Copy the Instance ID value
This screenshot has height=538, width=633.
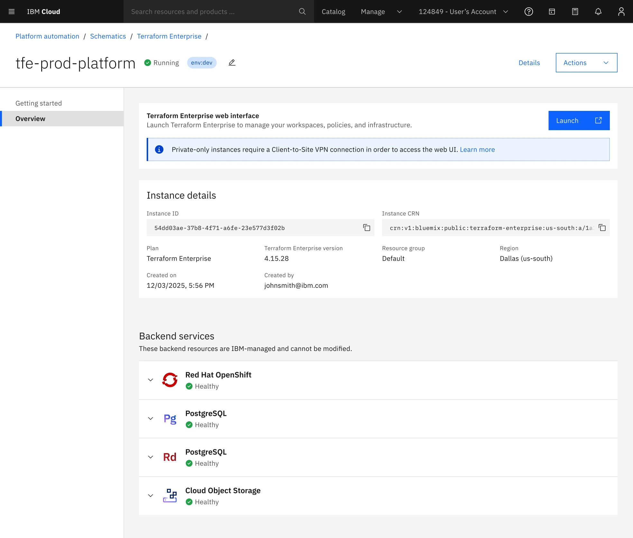[x=367, y=228]
